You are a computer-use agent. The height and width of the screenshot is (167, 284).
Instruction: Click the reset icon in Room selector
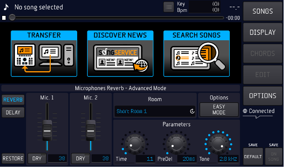192,111
